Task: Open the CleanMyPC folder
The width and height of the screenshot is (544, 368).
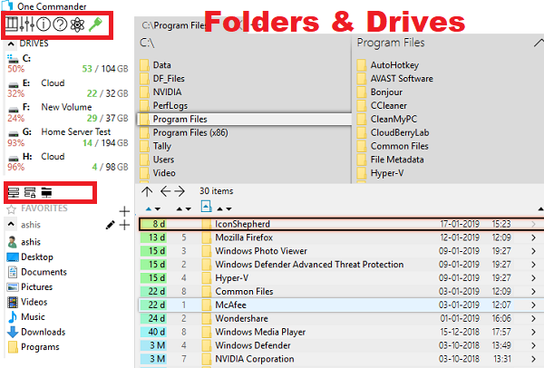Action: pos(387,119)
